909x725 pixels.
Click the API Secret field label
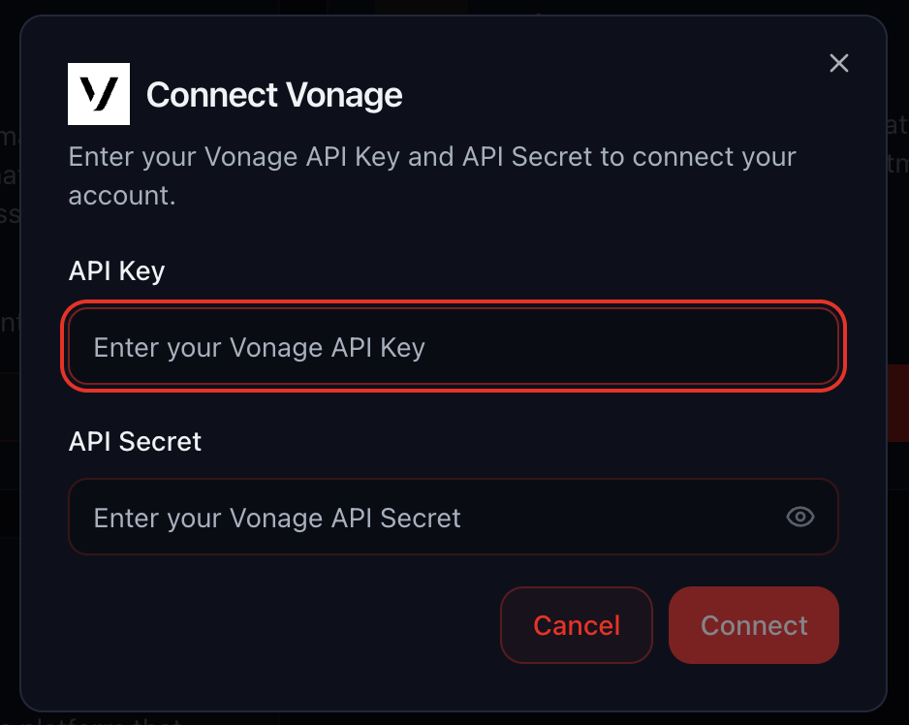pyautogui.click(x=134, y=441)
